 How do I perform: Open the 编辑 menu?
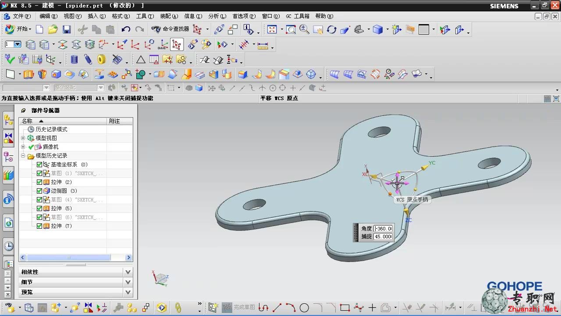[x=48, y=16]
